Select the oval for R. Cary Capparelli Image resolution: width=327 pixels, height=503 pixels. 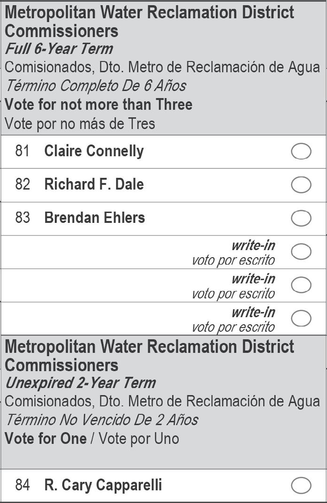click(x=301, y=485)
